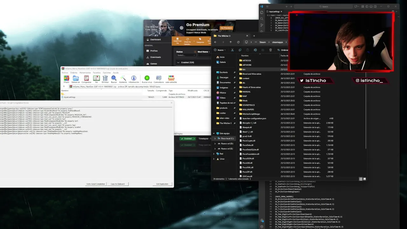Click Back arrow in File Explorer

click(215, 42)
